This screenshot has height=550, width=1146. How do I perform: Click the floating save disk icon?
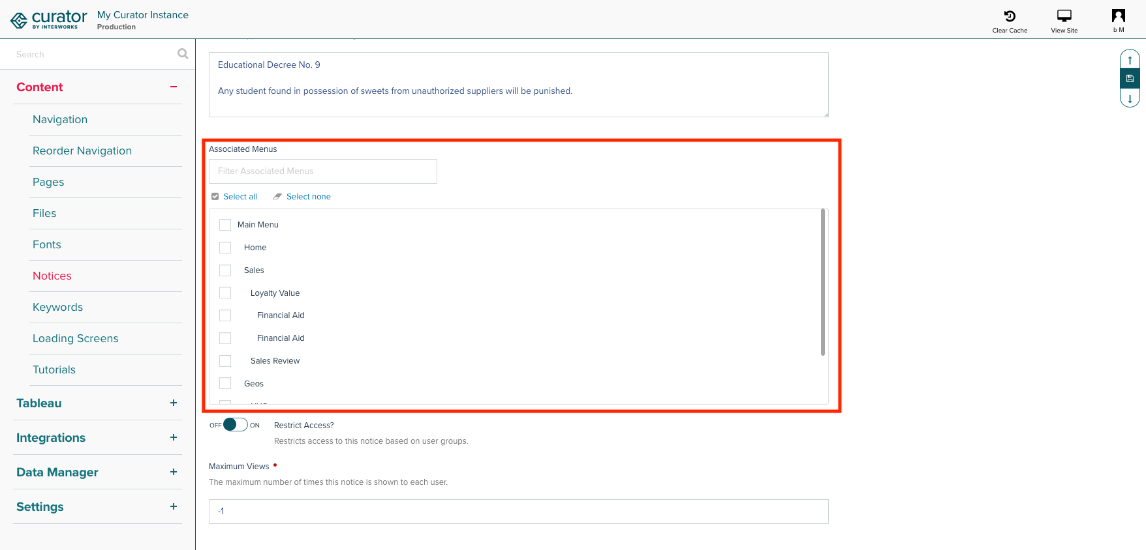(x=1130, y=79)
